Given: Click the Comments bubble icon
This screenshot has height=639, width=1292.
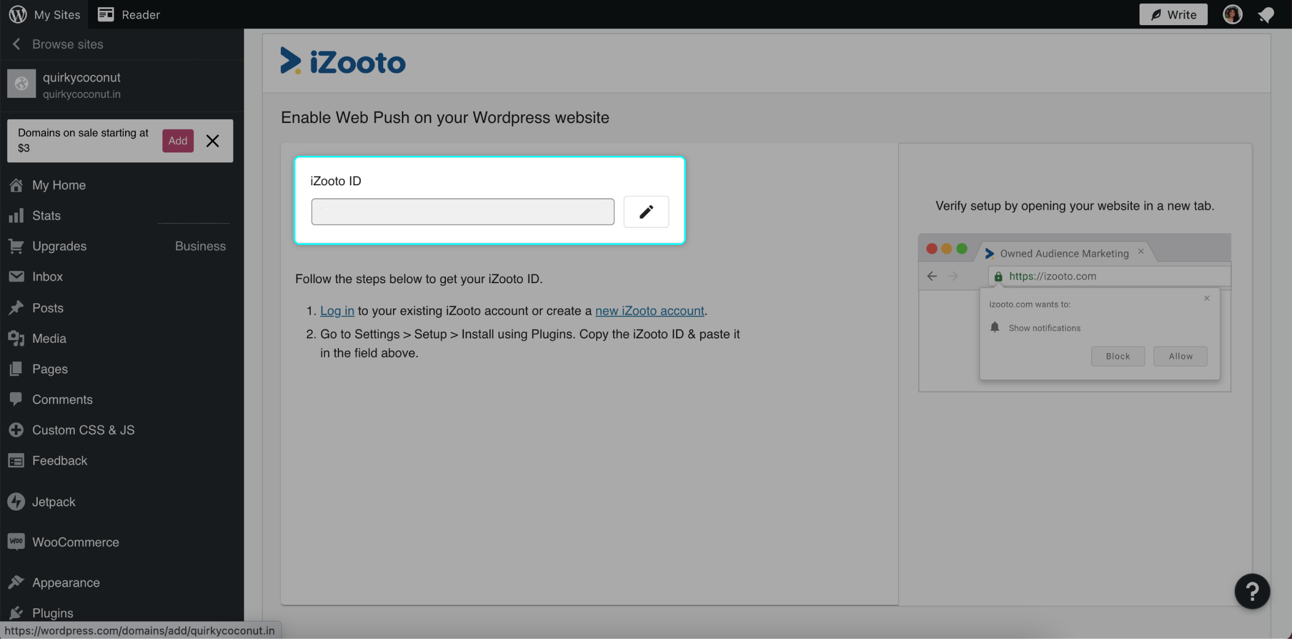Looking at the screenshot, I should (x=16, y=400).
